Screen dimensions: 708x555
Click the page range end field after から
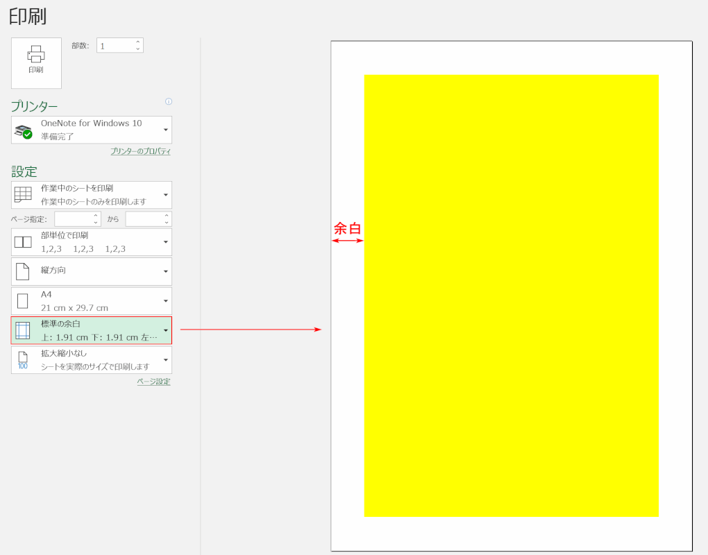pyautogui.click(x=144, y=219)
